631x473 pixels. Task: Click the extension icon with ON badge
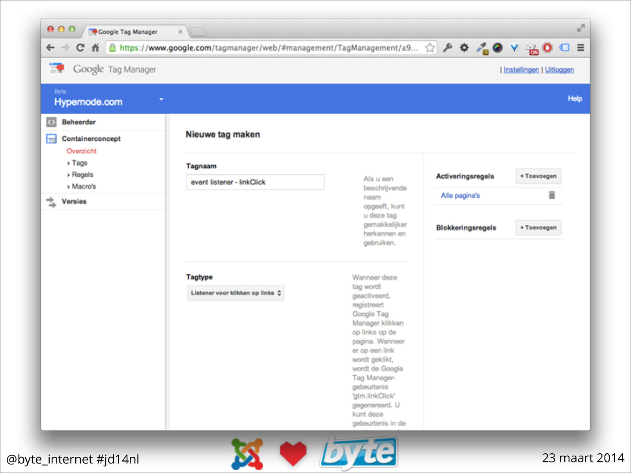tap(532, 49)
